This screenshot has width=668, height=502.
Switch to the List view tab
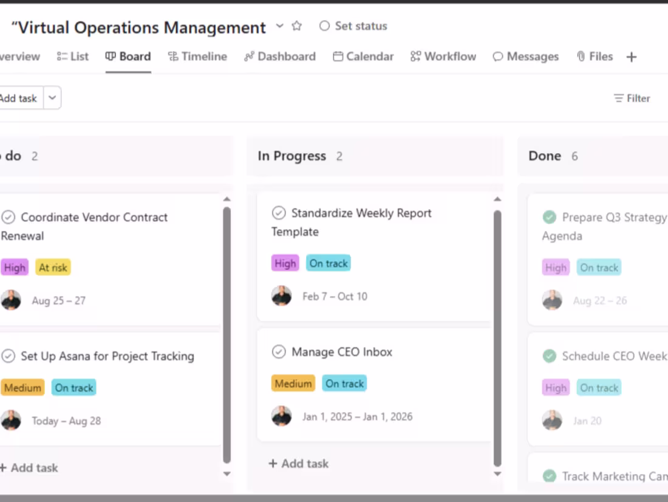pos(72,56)
